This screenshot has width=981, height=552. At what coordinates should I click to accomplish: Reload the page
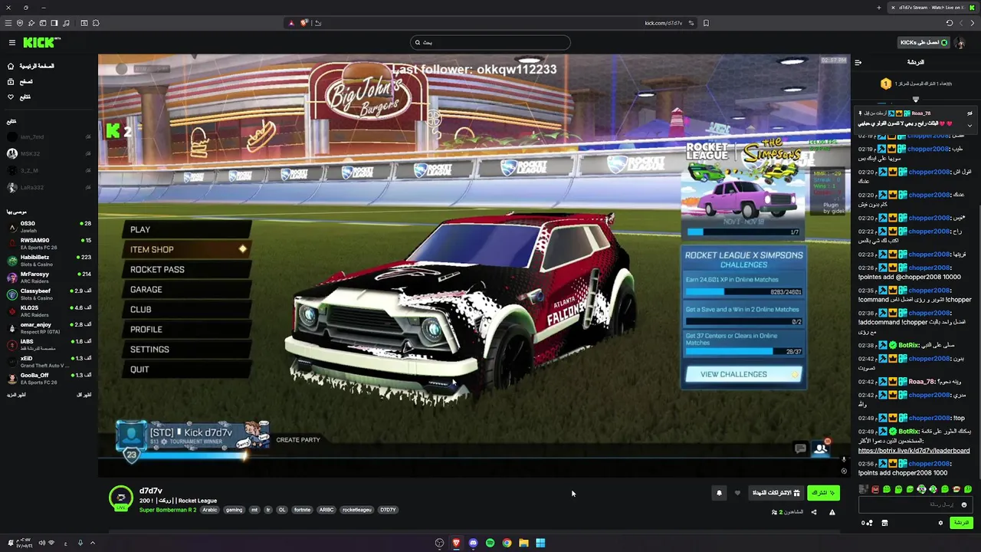tap(950, 23)
